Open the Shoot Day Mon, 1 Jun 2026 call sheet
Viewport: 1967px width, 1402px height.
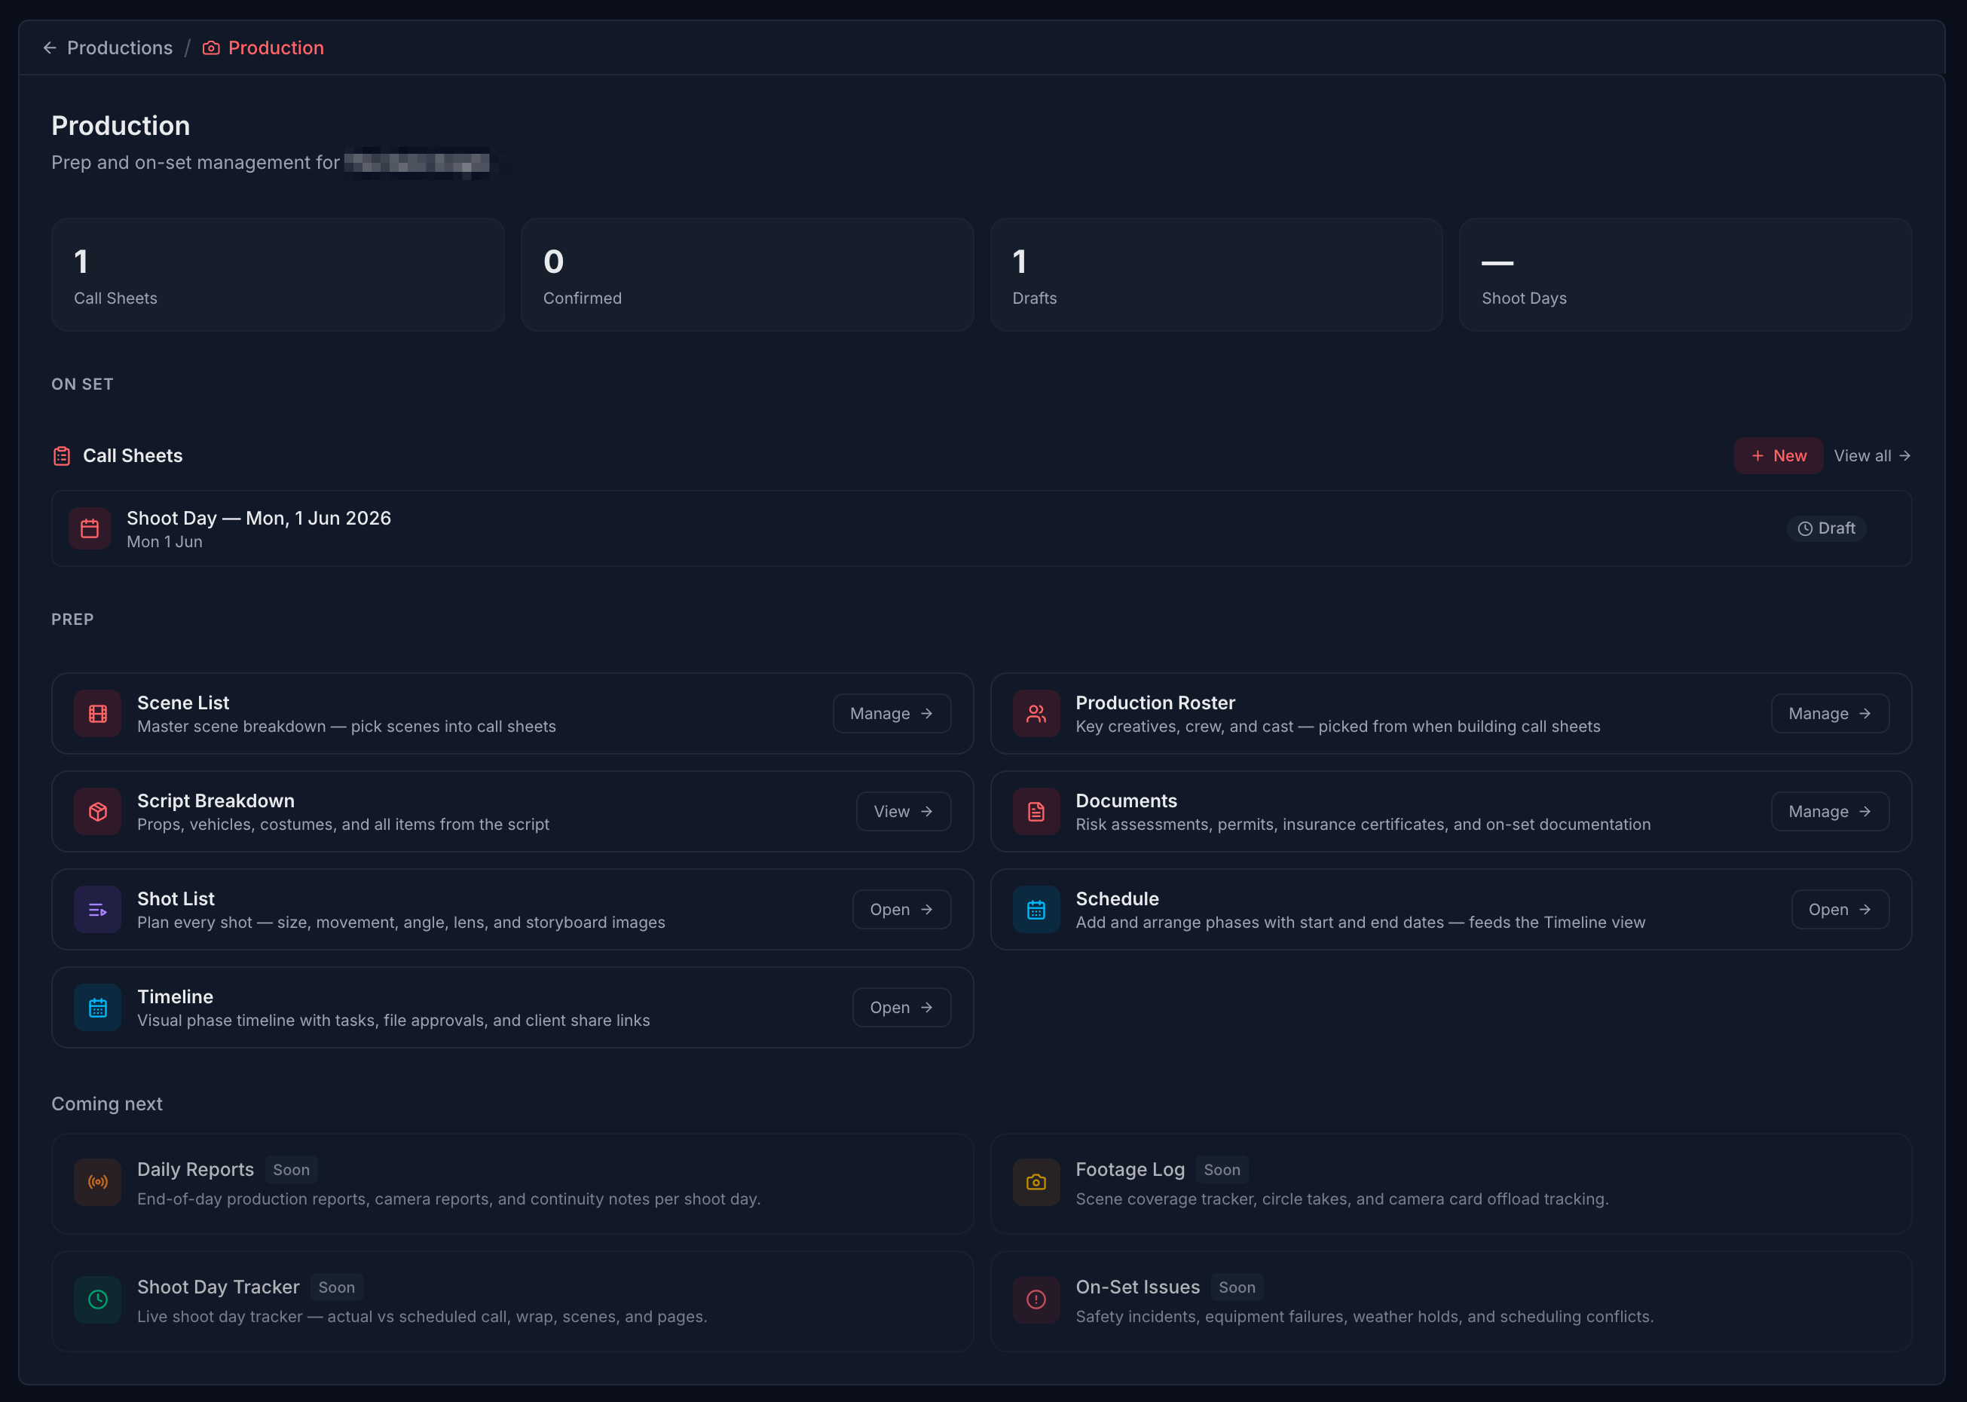pos(981,528)
